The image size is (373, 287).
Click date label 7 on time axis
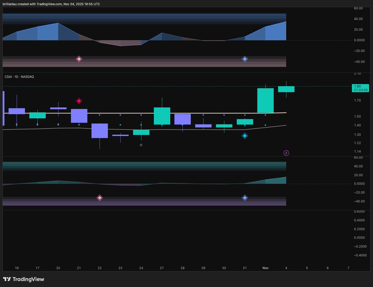pos(348,268)
